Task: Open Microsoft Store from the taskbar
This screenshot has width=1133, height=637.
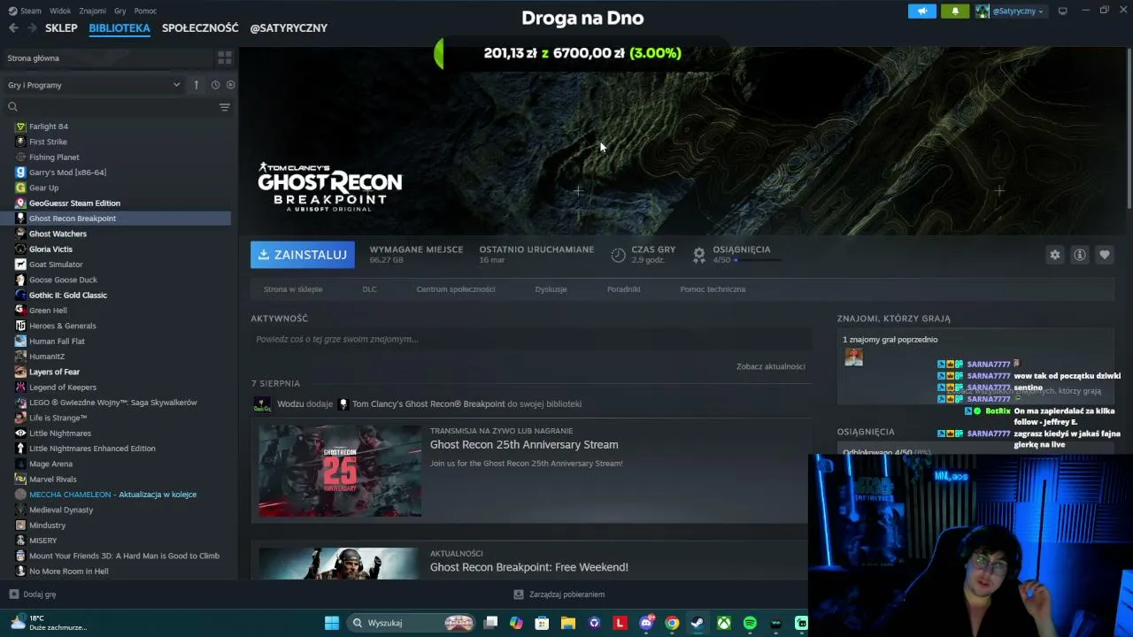Action: click(x=542, y=623)
